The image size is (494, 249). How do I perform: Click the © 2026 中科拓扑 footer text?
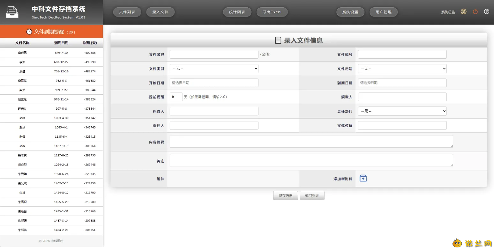(51, 241)
